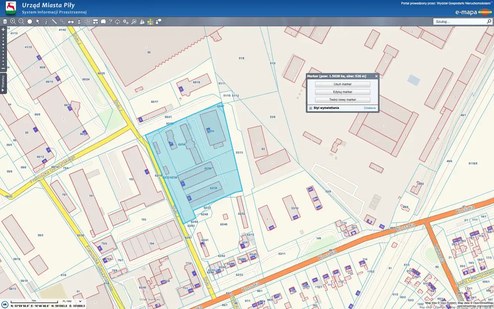Choose the measure distance ruler tool
The image size is (494, 309).
pos(54,22)
